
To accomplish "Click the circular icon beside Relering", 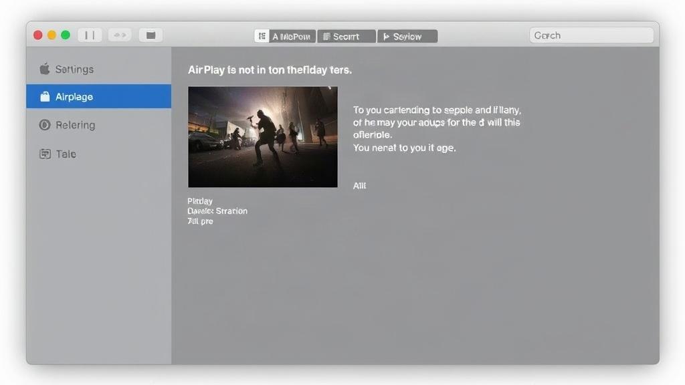I will tap(45, 125).
